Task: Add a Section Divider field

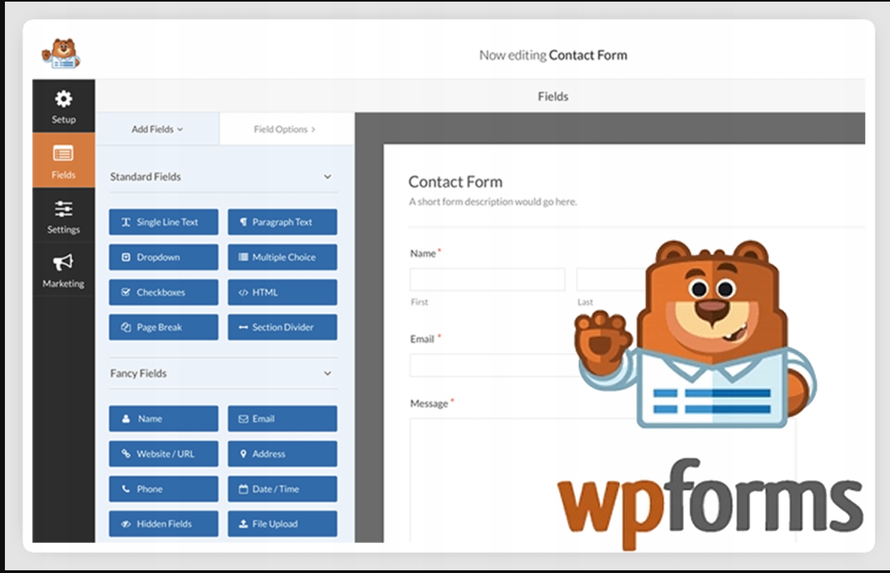Action: (282, 327)
